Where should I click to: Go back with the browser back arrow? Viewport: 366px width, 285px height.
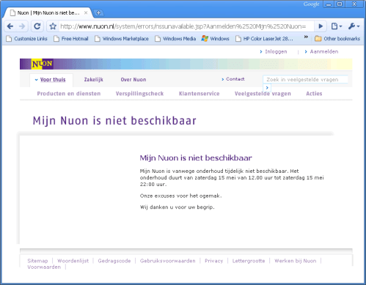(10, 26)
